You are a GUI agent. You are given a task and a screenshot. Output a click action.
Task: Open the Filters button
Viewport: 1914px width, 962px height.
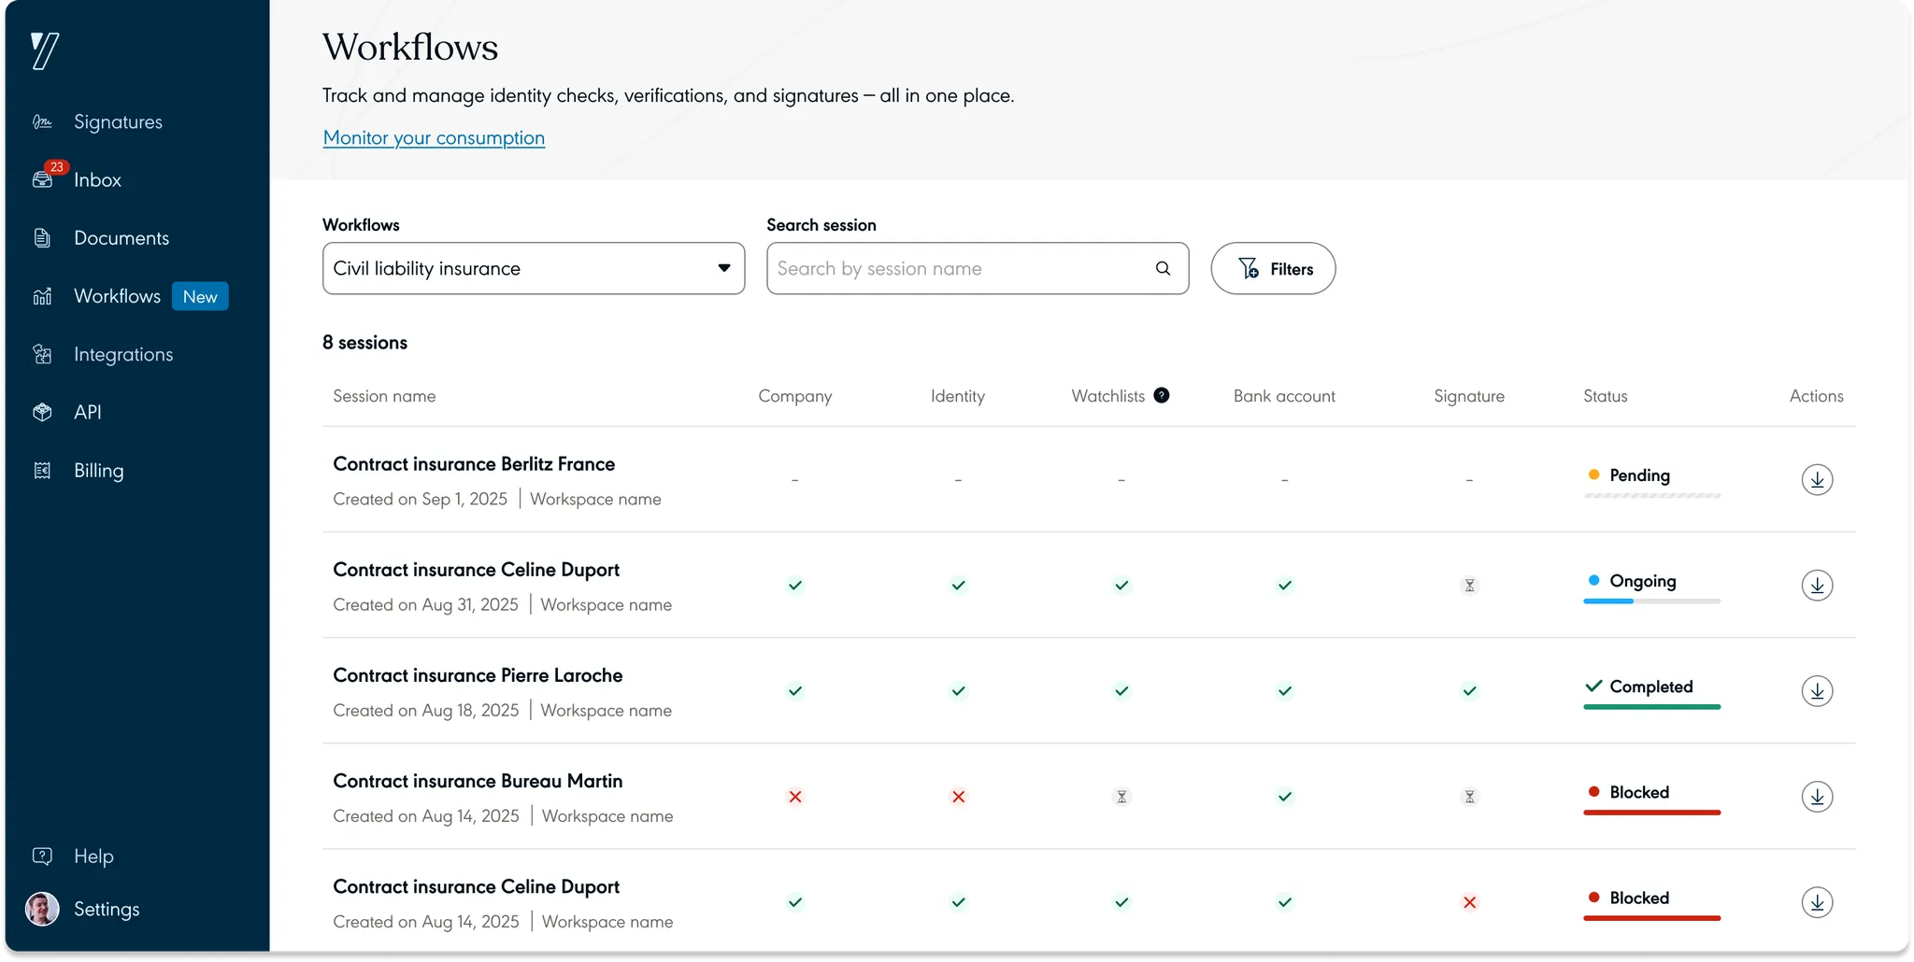tap(1273, 268)
